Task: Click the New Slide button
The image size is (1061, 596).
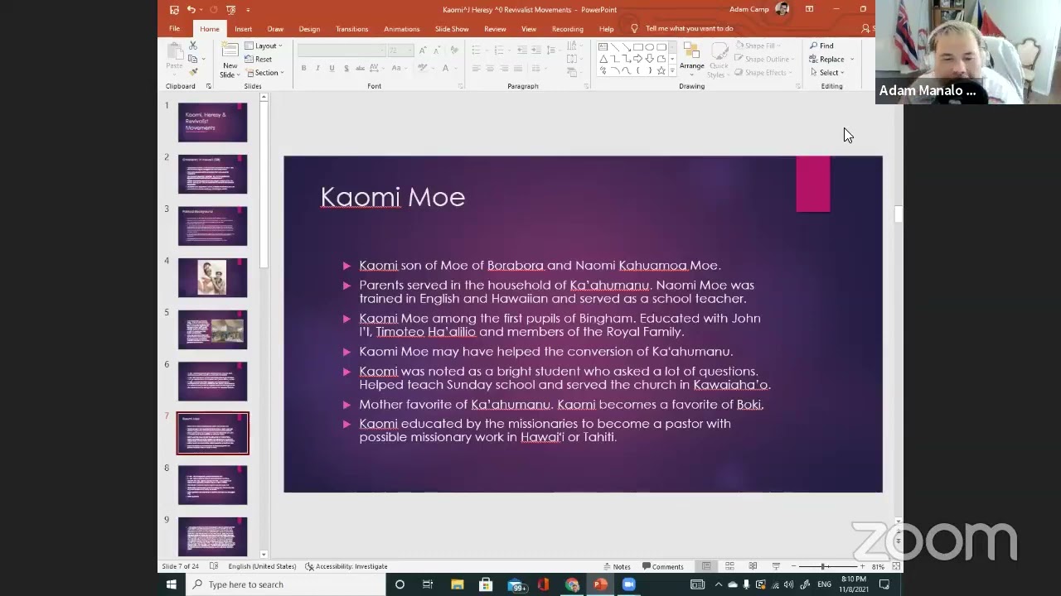Action: point(230,60)
